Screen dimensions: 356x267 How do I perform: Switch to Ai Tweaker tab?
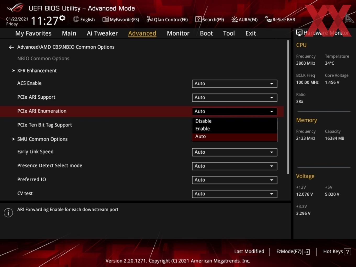tap(102, 33)
